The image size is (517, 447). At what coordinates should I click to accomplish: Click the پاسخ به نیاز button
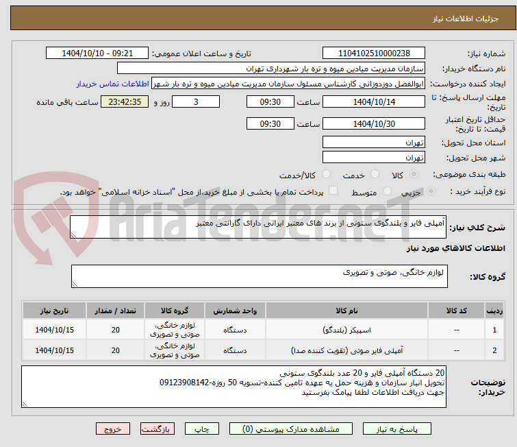397,429
